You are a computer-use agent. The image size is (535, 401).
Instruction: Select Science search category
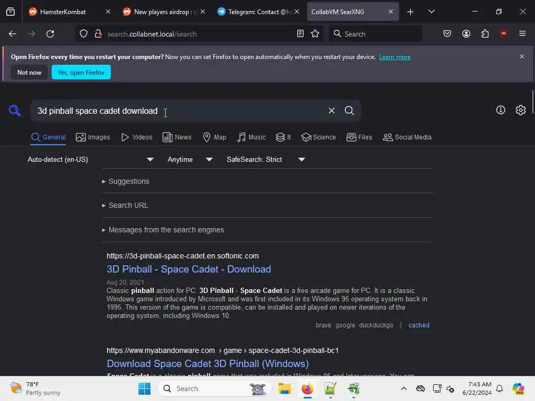point(318,137)
